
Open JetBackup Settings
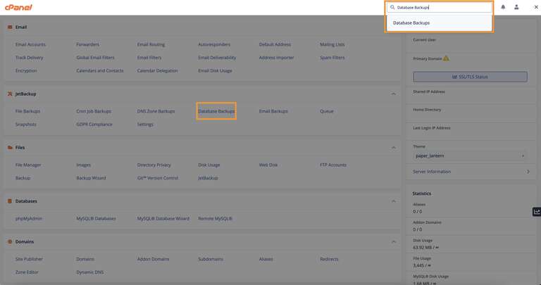click(x=145, y=124)
